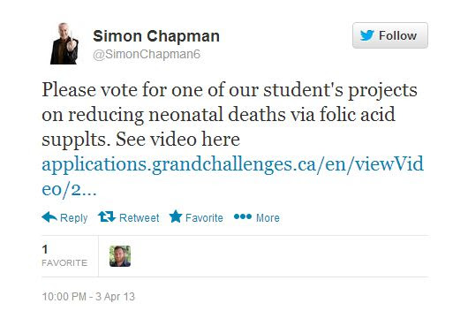Viewport: 468px width, 326px height.
Task: Click the Favorite text label
Action: click(x=204, y=217)
